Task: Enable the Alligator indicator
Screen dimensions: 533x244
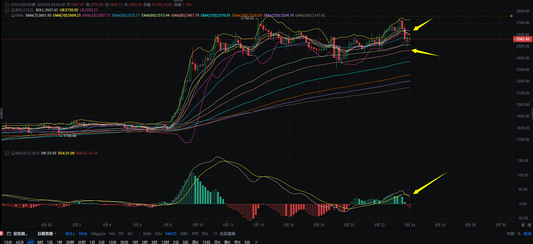Action: [x=98, y=234]
